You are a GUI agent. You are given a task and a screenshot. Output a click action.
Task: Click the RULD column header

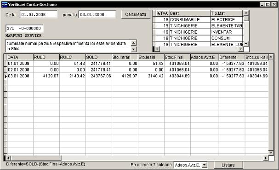pyautogui.click(x=46, y=57)
